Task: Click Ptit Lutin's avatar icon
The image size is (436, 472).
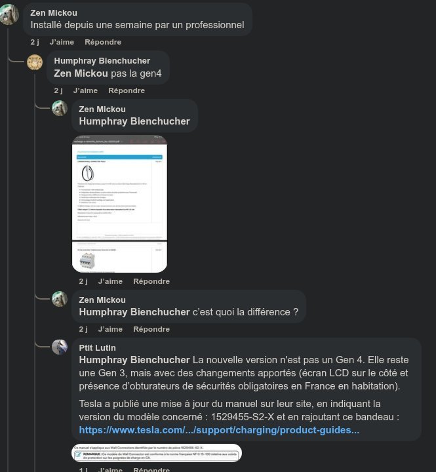Action: 60,347
